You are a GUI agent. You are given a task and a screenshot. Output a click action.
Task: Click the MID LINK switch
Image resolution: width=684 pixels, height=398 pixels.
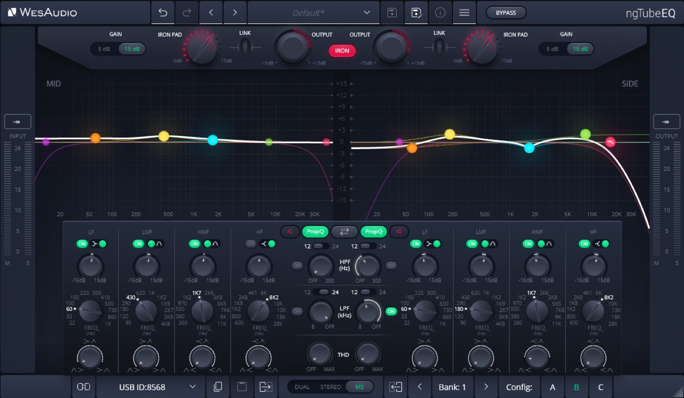pyautogui.click(x=245, y=47)
